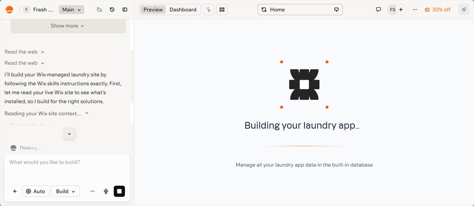Toggle desktop device view icon

(x=336, y=10)
